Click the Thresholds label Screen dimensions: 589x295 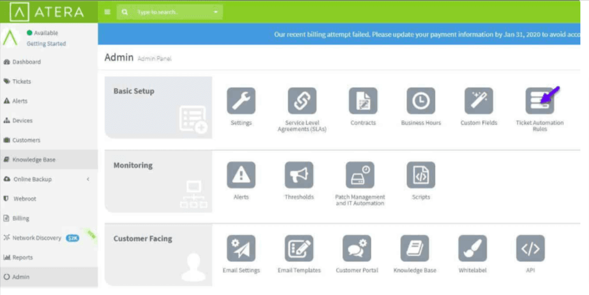coord(299,197)
